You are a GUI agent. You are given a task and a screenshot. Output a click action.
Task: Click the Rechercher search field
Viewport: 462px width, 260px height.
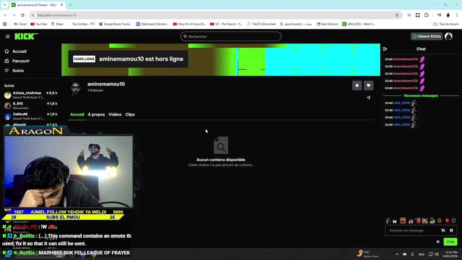click(231, 36)
